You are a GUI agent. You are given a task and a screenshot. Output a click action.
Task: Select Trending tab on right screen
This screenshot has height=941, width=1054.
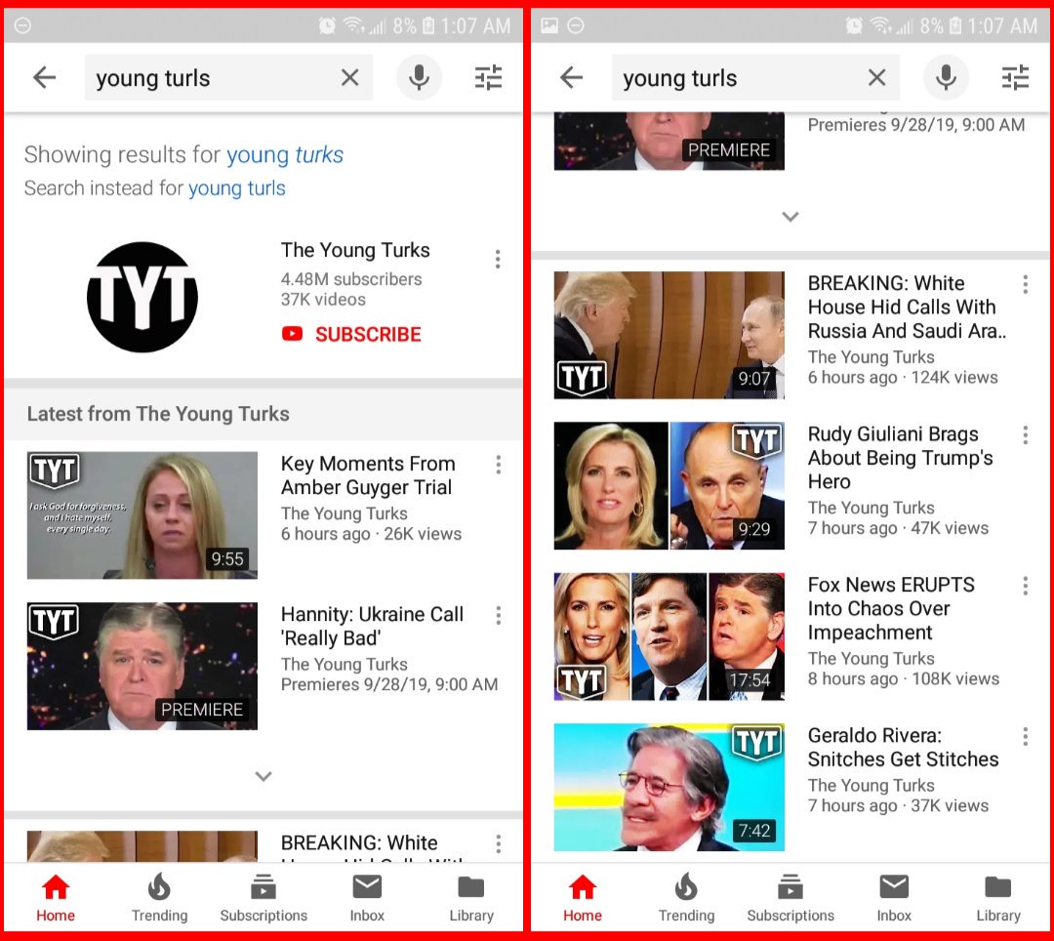coord(686,898)
